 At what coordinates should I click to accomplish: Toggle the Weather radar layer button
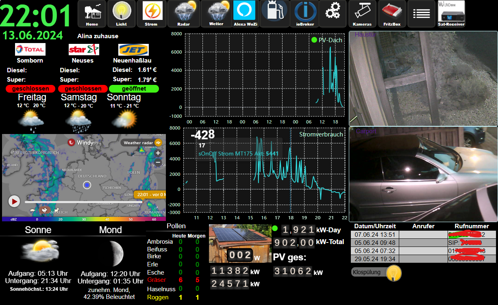pyautogui.click(x=142, y=143)
